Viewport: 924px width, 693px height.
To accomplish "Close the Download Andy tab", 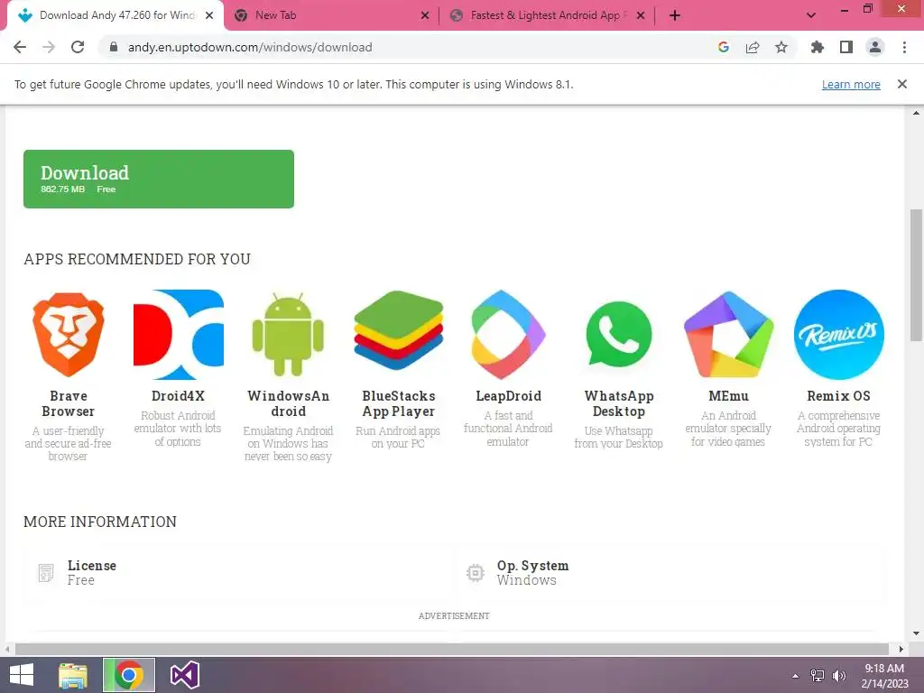I will coord(209,16).
